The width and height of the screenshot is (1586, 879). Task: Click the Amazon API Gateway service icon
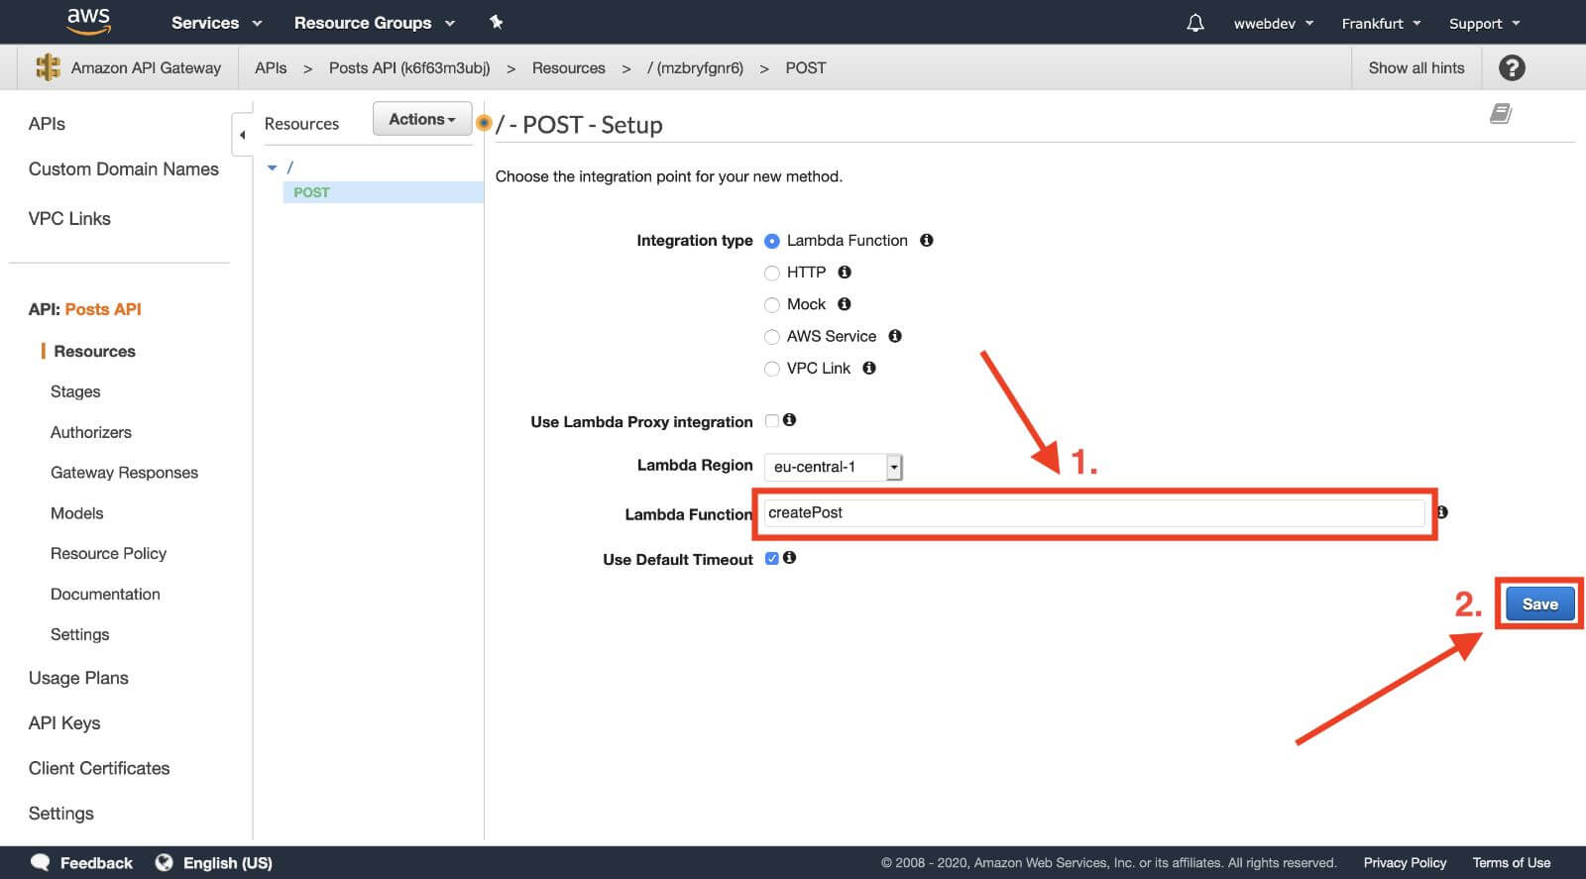tap(48, 67)
